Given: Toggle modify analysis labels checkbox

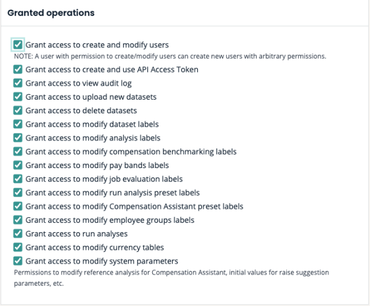Looking at the screenshot, I should click(18, 138).
